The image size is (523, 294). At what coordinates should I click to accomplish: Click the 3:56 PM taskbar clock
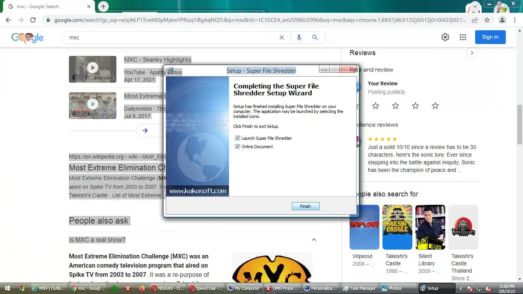507,288
